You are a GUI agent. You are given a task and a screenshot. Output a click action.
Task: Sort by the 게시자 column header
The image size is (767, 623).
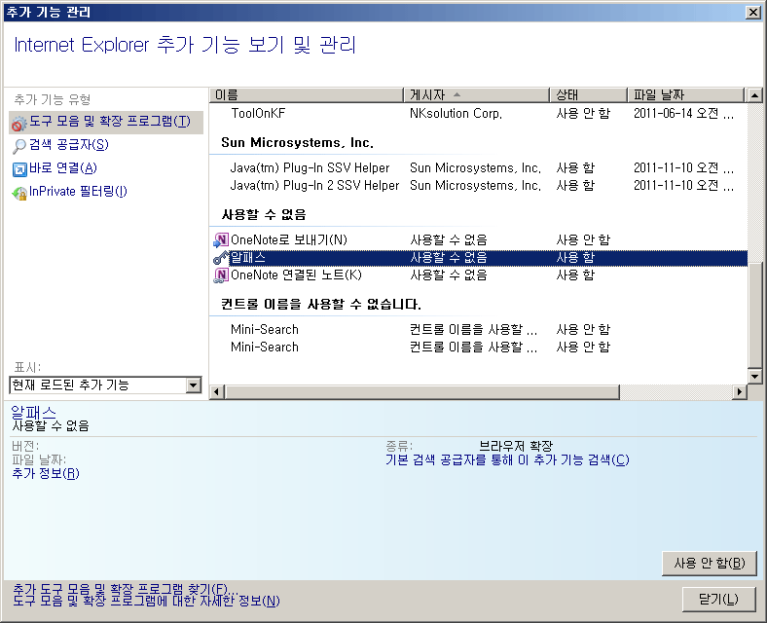coord(476,94)
